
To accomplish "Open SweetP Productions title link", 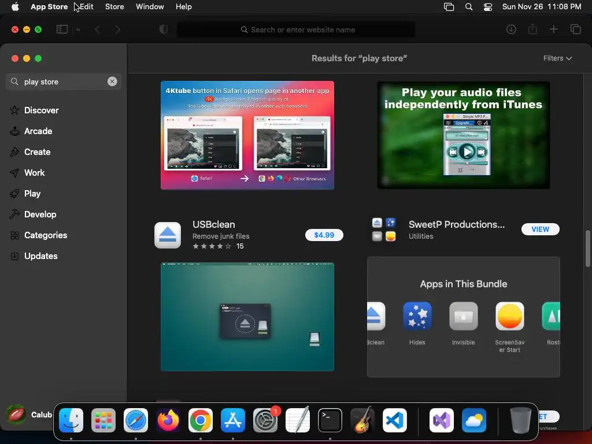I will point(457,224).
